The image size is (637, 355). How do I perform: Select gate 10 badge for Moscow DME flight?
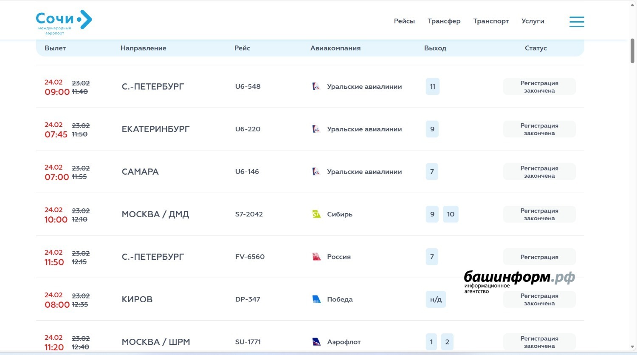450,214
